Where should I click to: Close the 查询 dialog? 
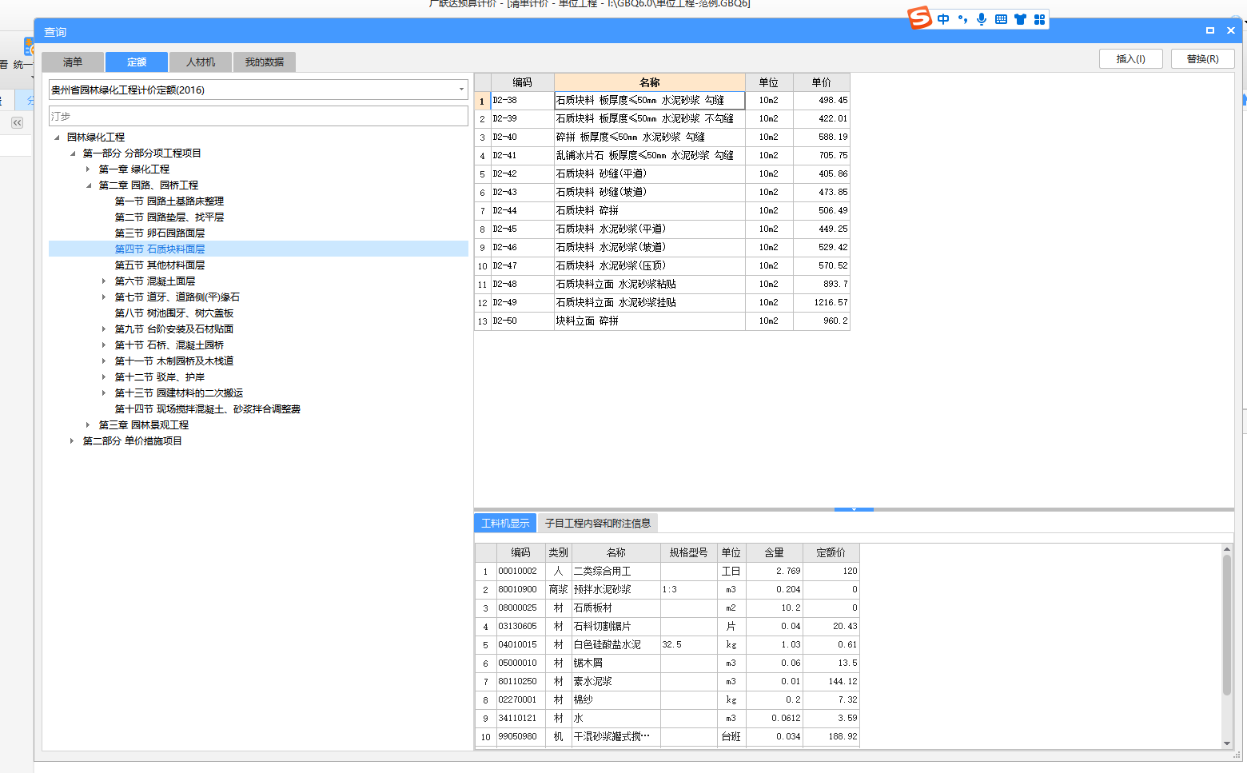tap(1231, 30)
